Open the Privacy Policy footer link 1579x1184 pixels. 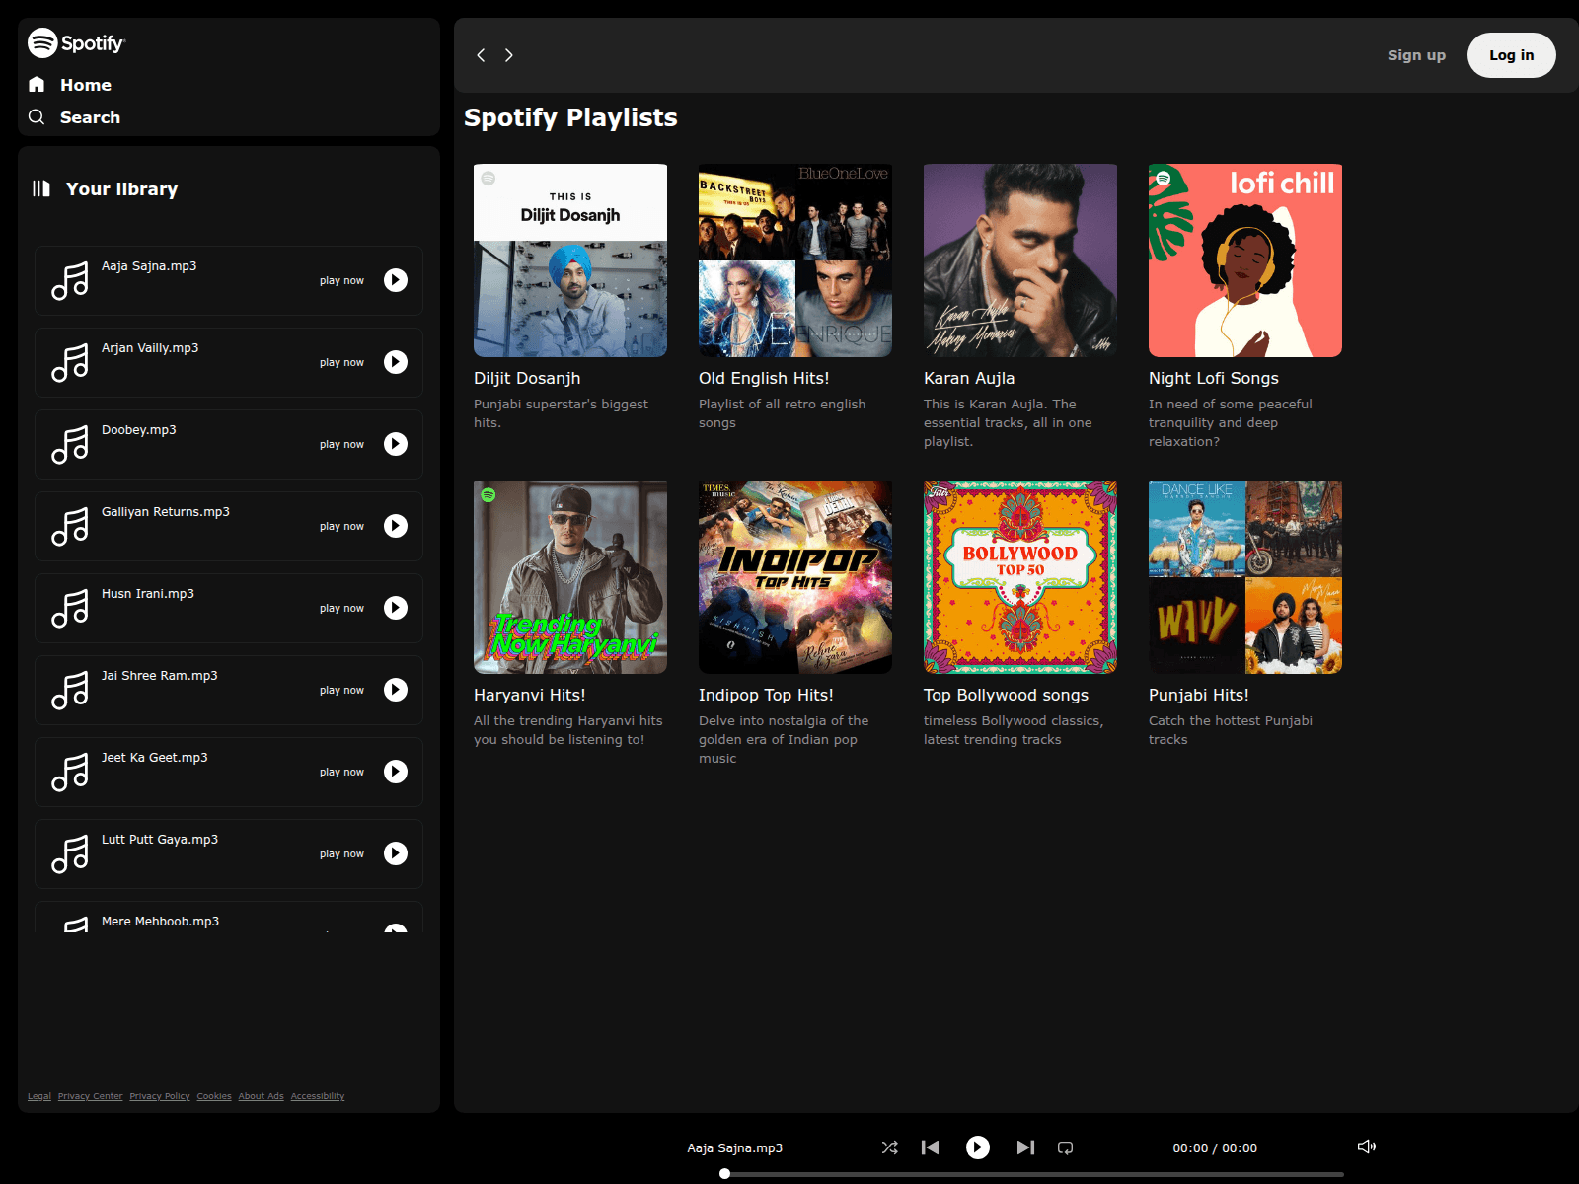(x=160, y=1096)
